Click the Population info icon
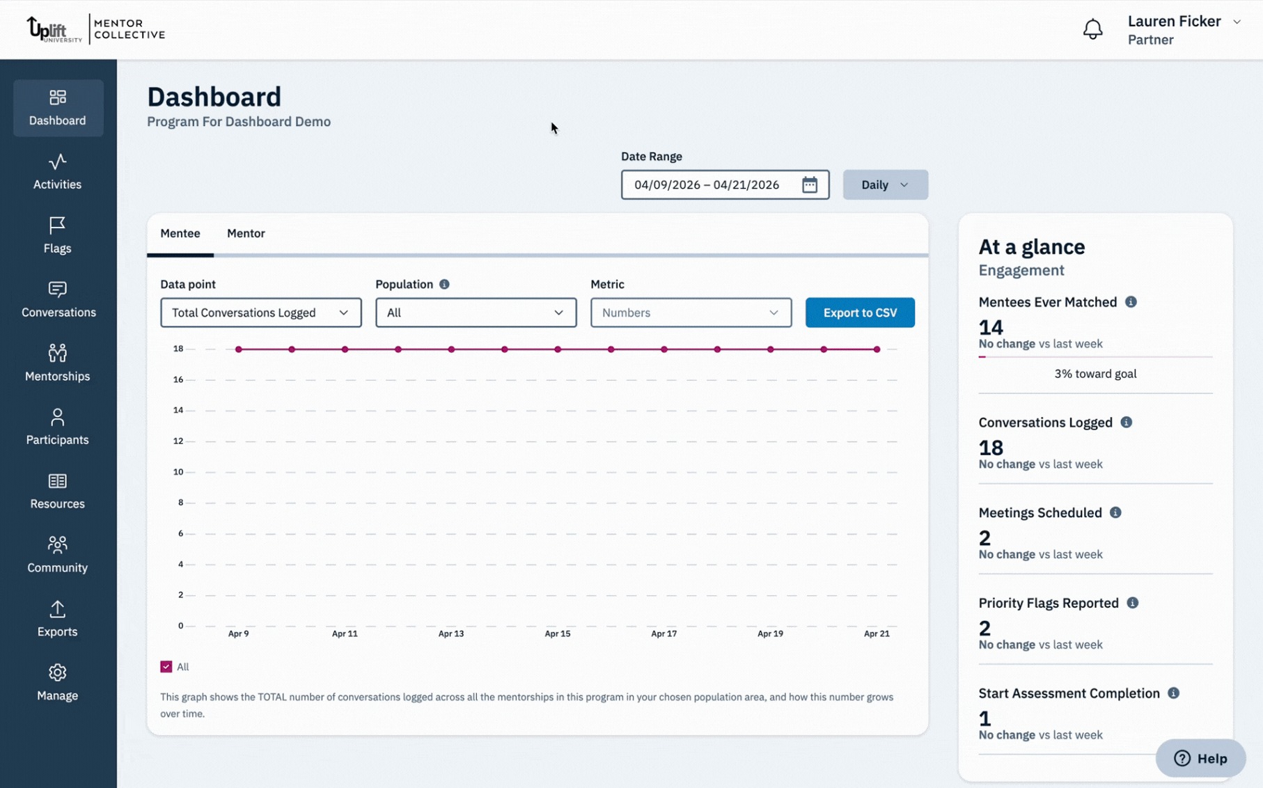The height and width of the screenshot is (788, 1263). (444, 284)
